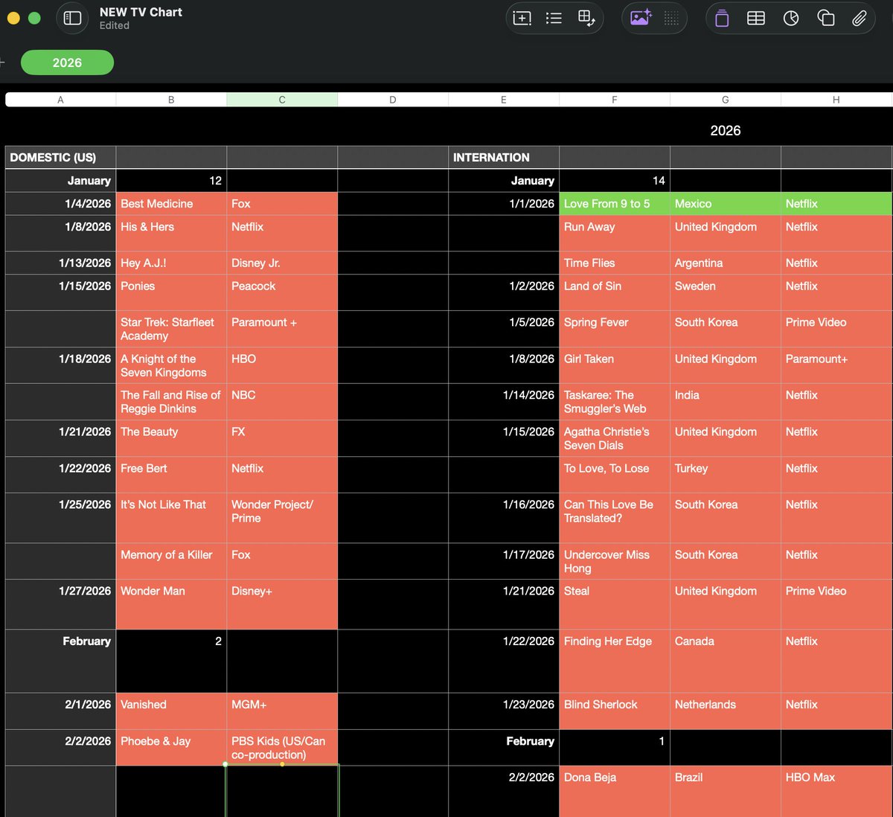The width and height of the screenshot is (893, 817).
Task: Select the NBC cell
Action: point(282,402)
